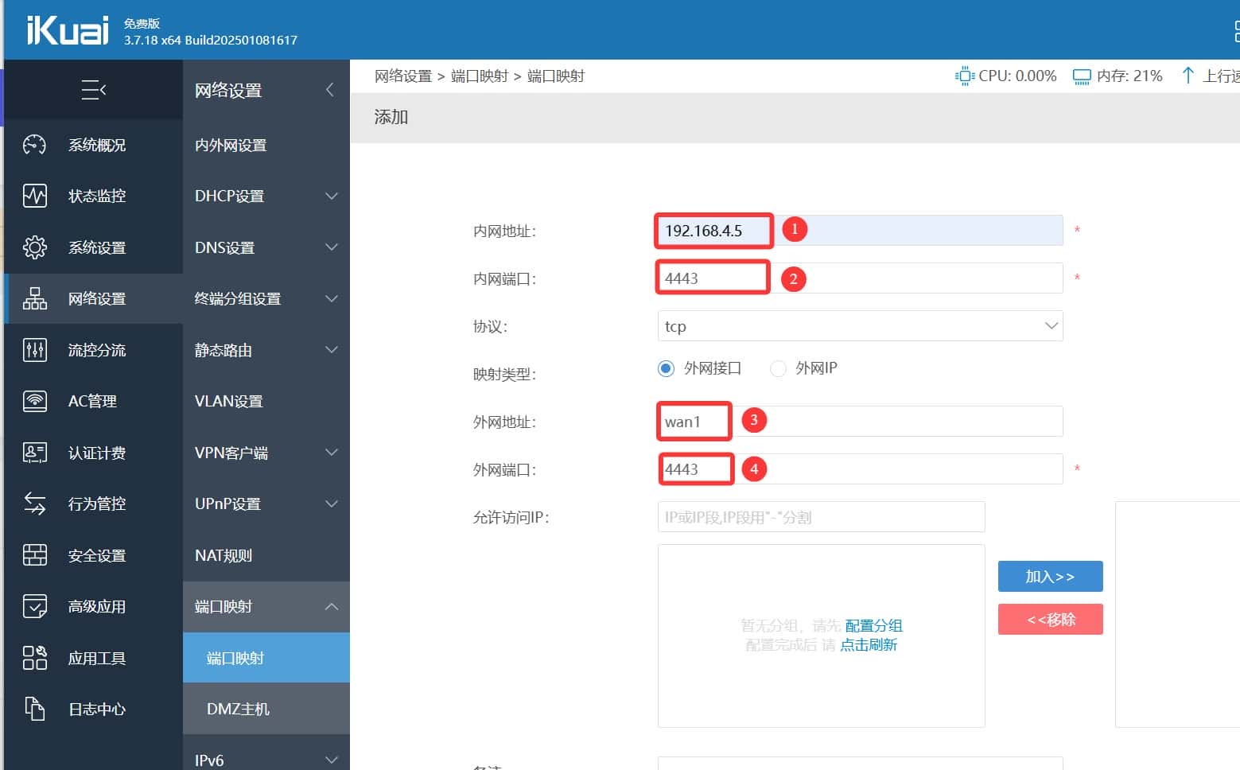Click the 允许访问IP input field
Screen dimensions: 1240x770
(x=821, y=517)
